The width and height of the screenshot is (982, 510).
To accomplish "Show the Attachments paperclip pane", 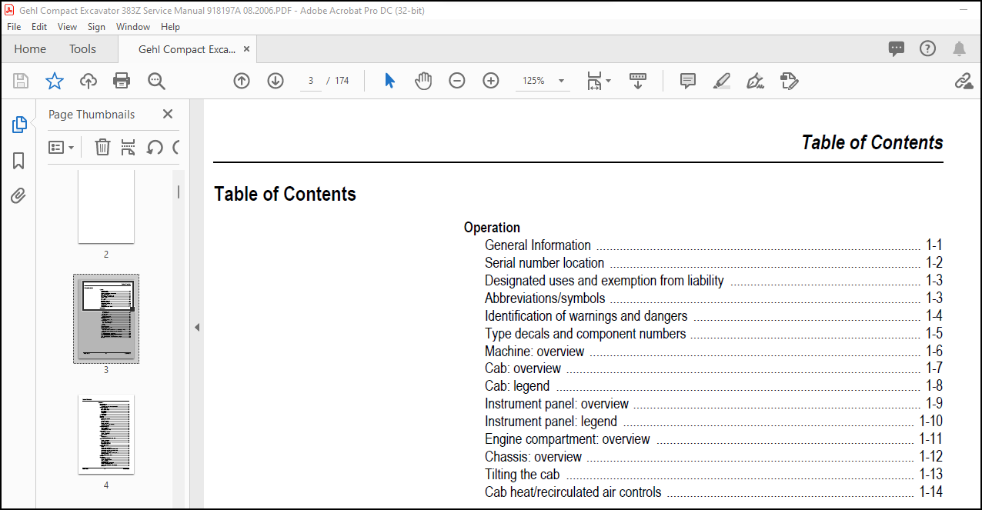I will [x=19, y=196].
